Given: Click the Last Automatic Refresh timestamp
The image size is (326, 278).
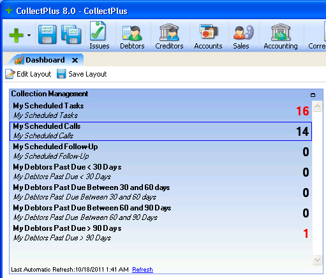Looking at the screenshot, I should point(70,270).
